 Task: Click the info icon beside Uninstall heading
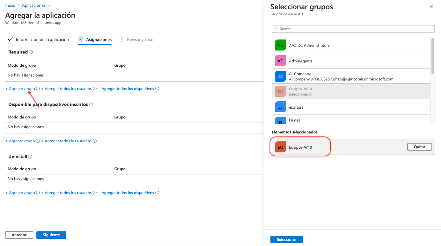[x=30, y=156]
